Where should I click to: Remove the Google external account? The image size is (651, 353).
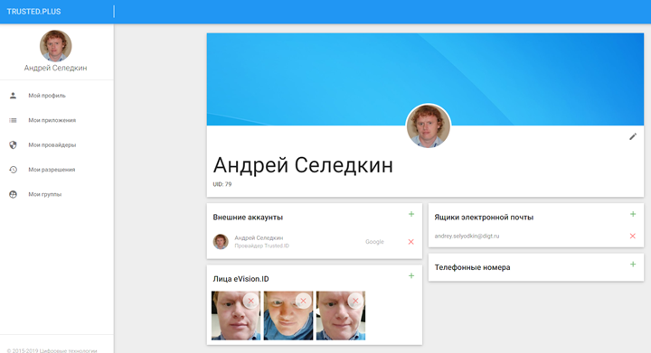[411, 242]
